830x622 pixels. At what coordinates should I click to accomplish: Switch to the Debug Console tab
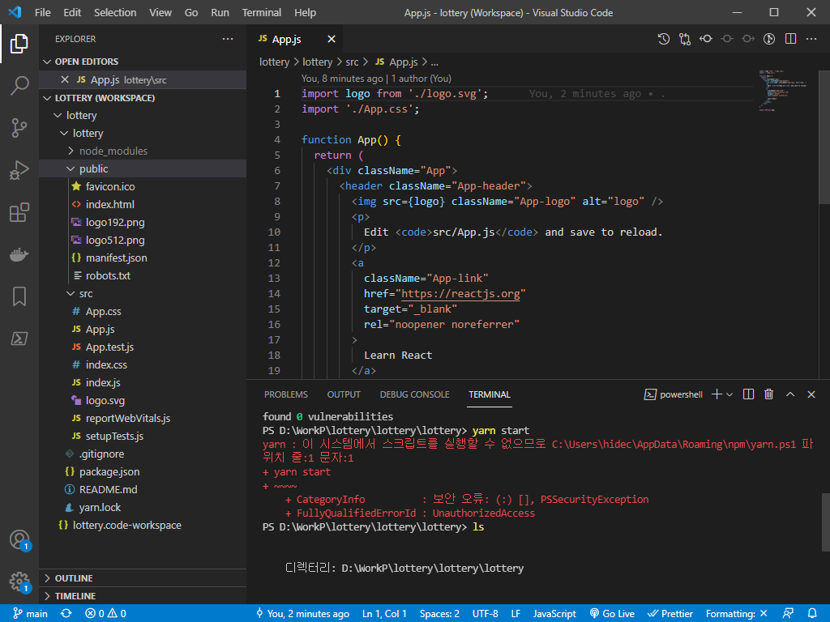414,394
